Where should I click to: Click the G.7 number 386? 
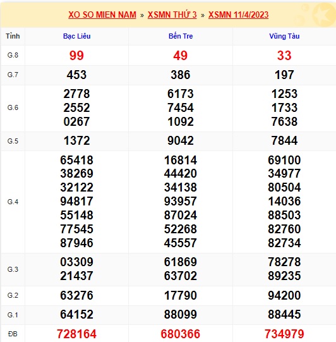click(181, 75)
